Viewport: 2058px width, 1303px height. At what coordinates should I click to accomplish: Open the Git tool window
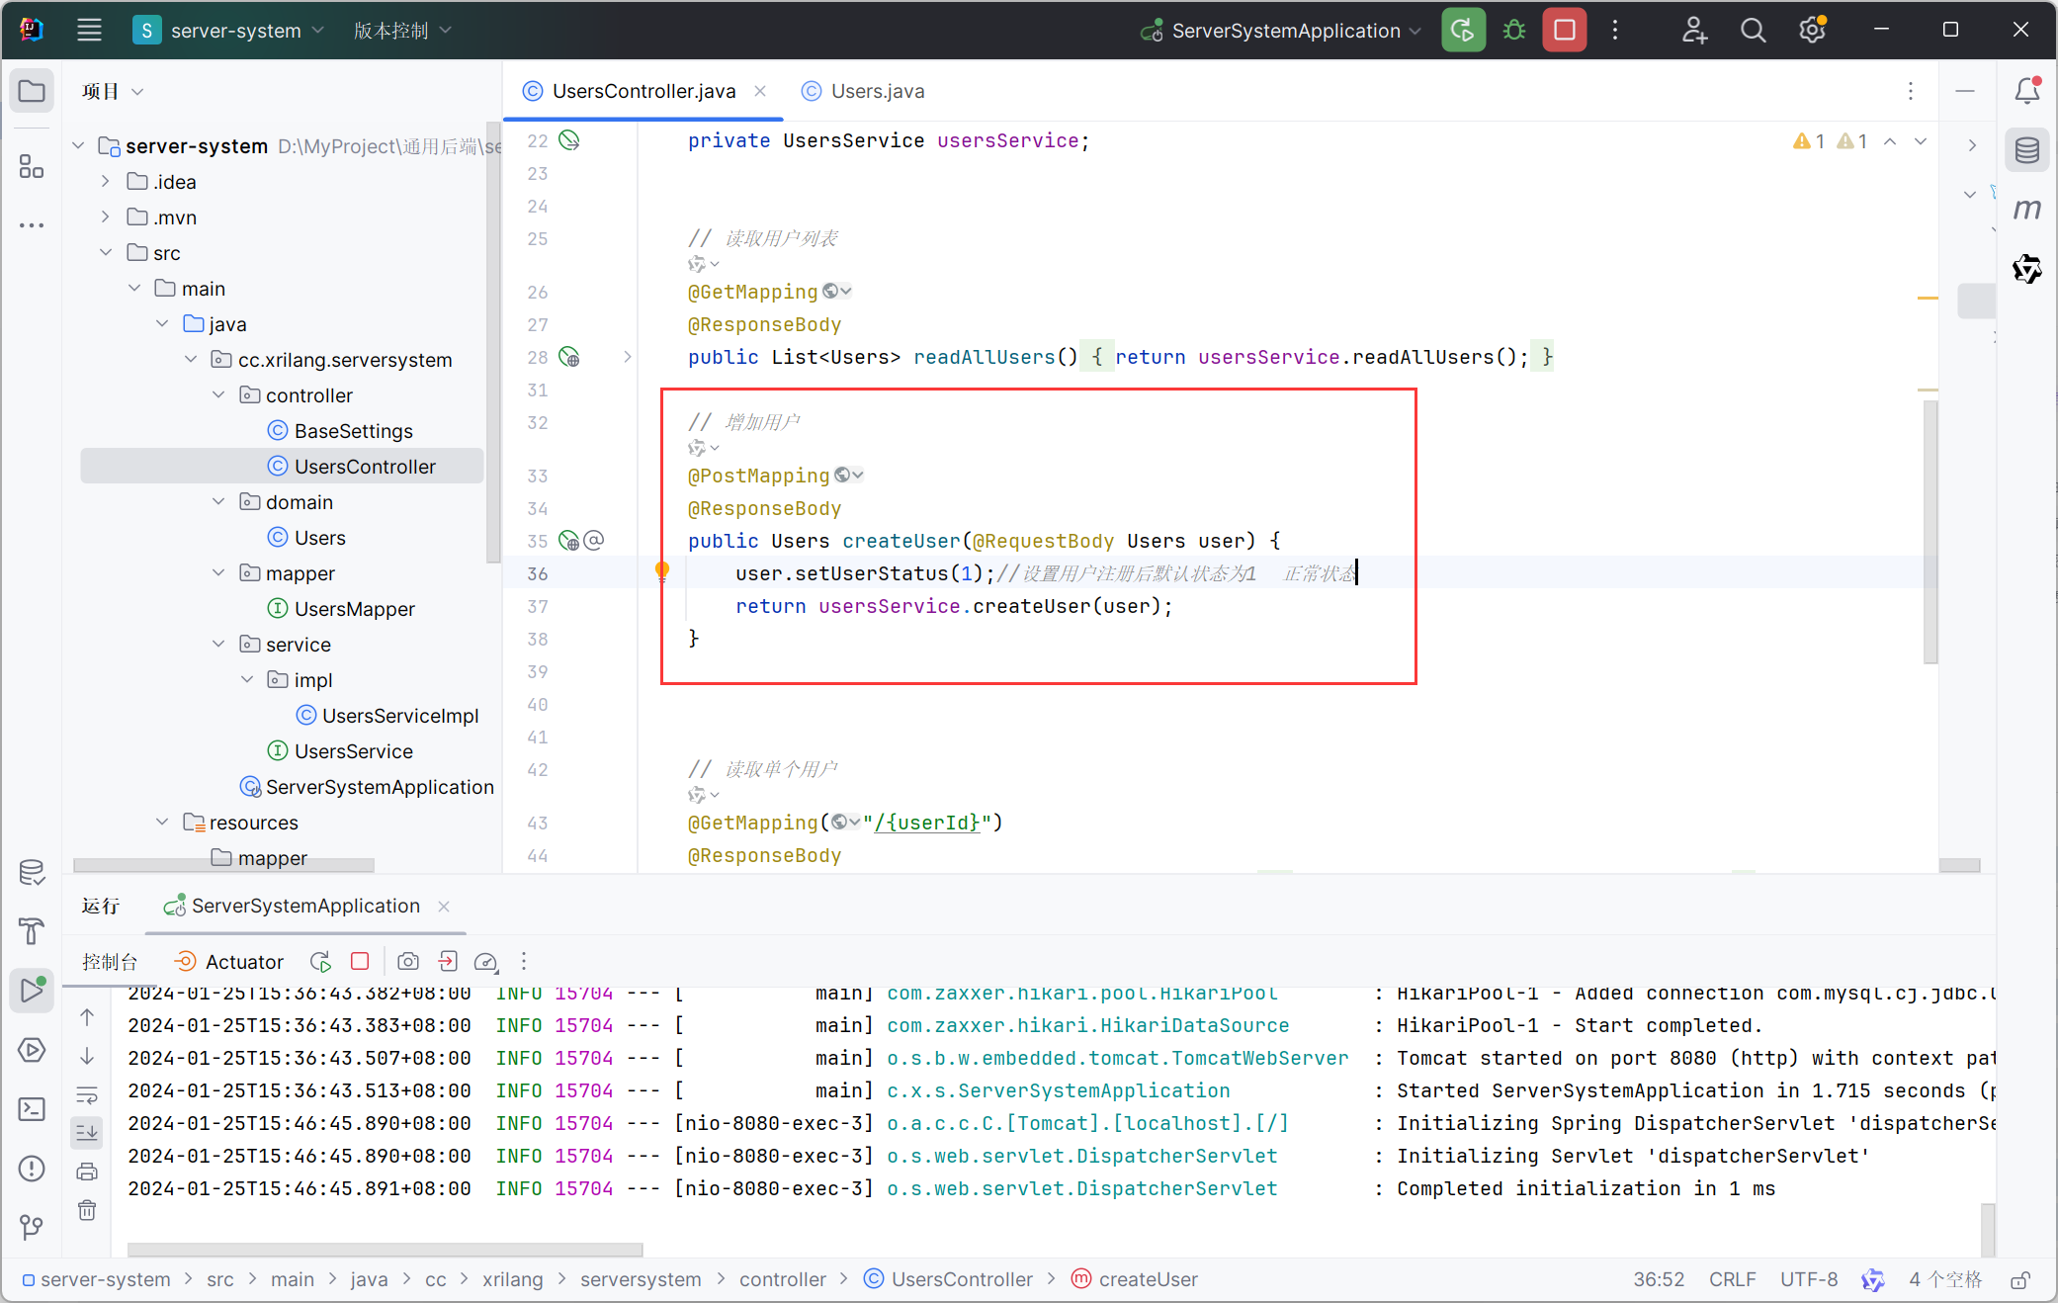[x=32, y=1228]
